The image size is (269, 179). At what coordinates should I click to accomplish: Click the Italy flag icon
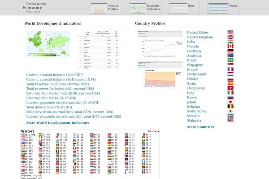(230, 93)
